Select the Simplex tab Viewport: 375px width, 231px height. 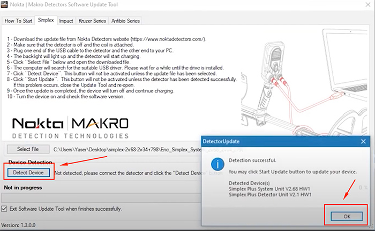(46, 20)
